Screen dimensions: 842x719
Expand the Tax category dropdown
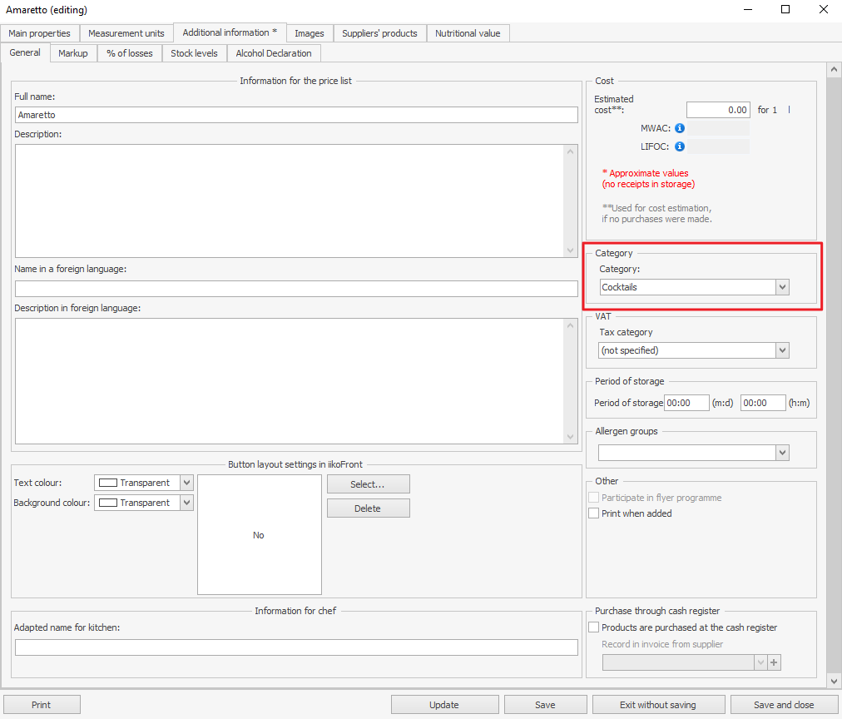tap(781, 350)
